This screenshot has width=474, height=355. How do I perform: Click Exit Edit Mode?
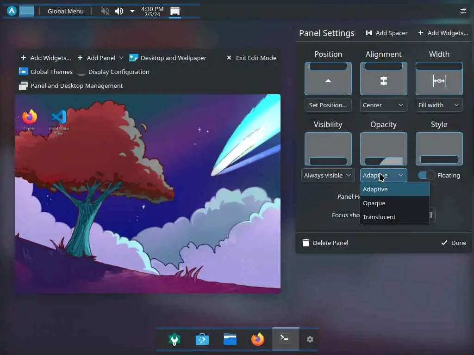tap(251, 58)
